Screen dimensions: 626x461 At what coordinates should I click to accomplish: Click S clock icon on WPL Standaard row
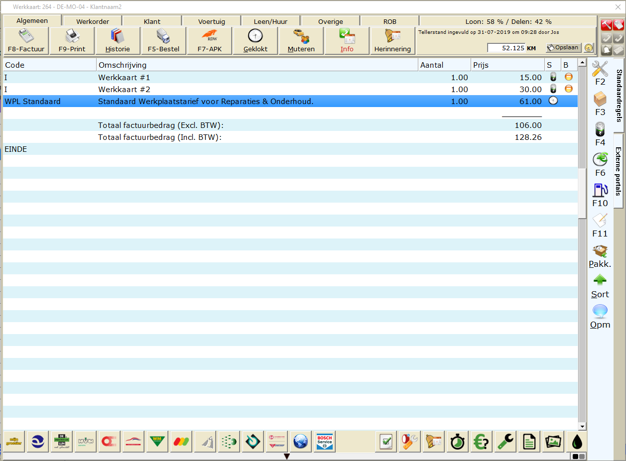click(x=553, y=101)
